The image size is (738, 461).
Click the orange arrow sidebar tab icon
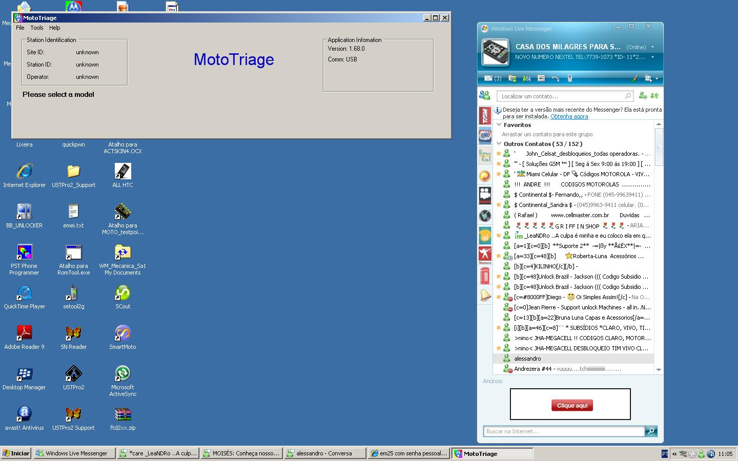485,176
